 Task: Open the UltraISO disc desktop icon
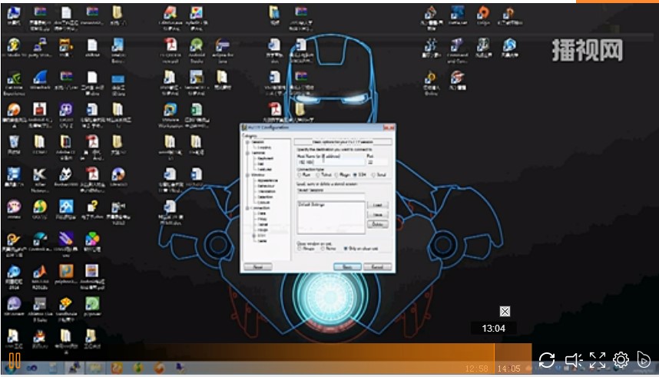coord(118,177)
